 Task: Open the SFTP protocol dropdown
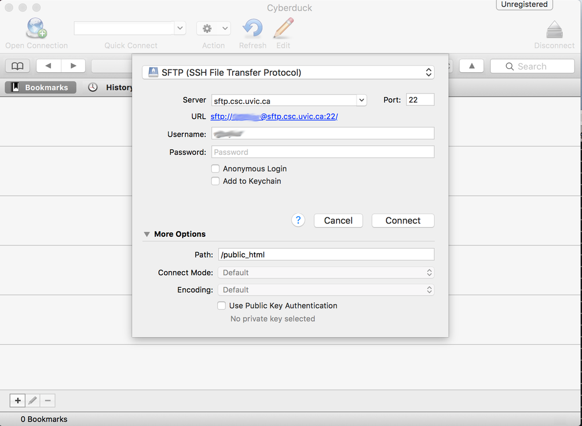288,72
